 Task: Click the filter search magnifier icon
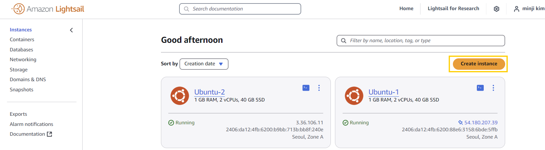[344, 41]
